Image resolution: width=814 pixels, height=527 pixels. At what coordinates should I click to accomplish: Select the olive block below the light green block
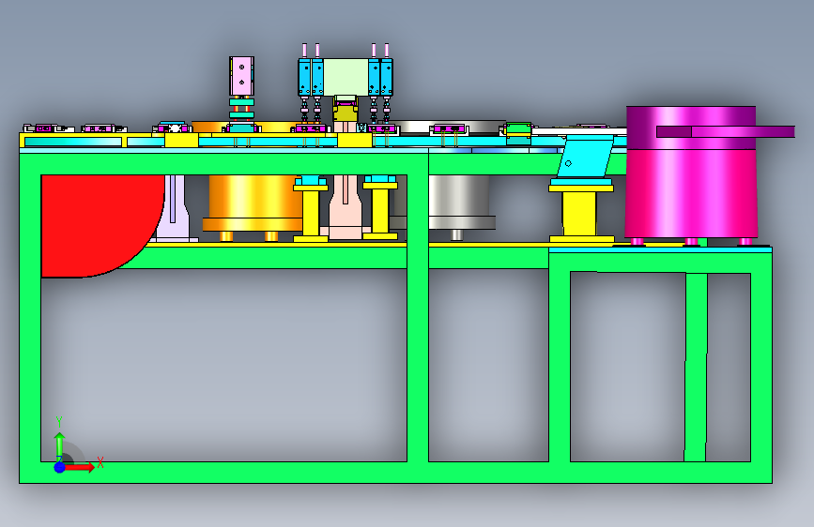tap(345, 112)
